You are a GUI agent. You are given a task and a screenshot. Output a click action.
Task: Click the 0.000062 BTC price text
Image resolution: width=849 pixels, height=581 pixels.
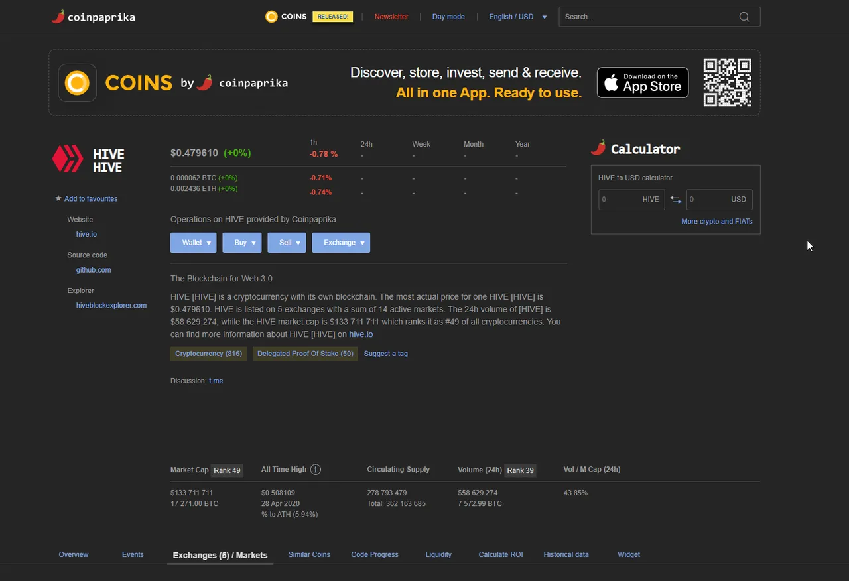(193, 178)
